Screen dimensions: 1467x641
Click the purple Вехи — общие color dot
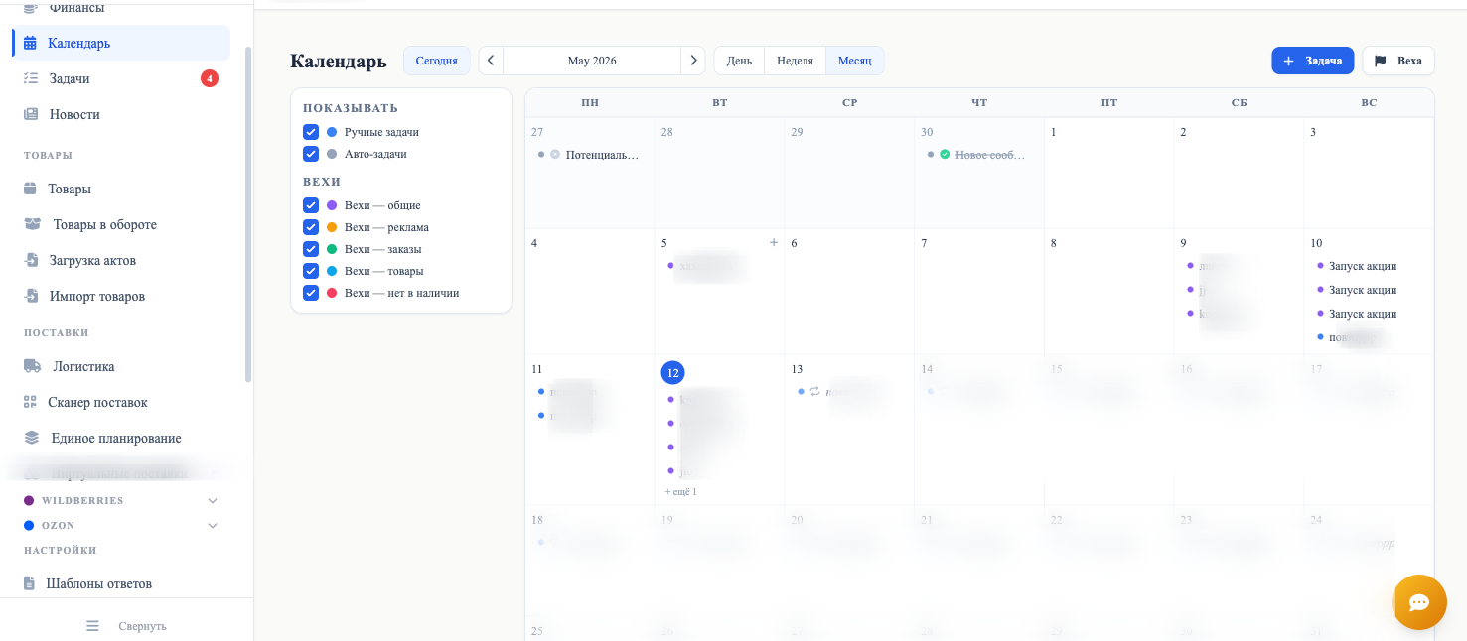coord(332,205)
